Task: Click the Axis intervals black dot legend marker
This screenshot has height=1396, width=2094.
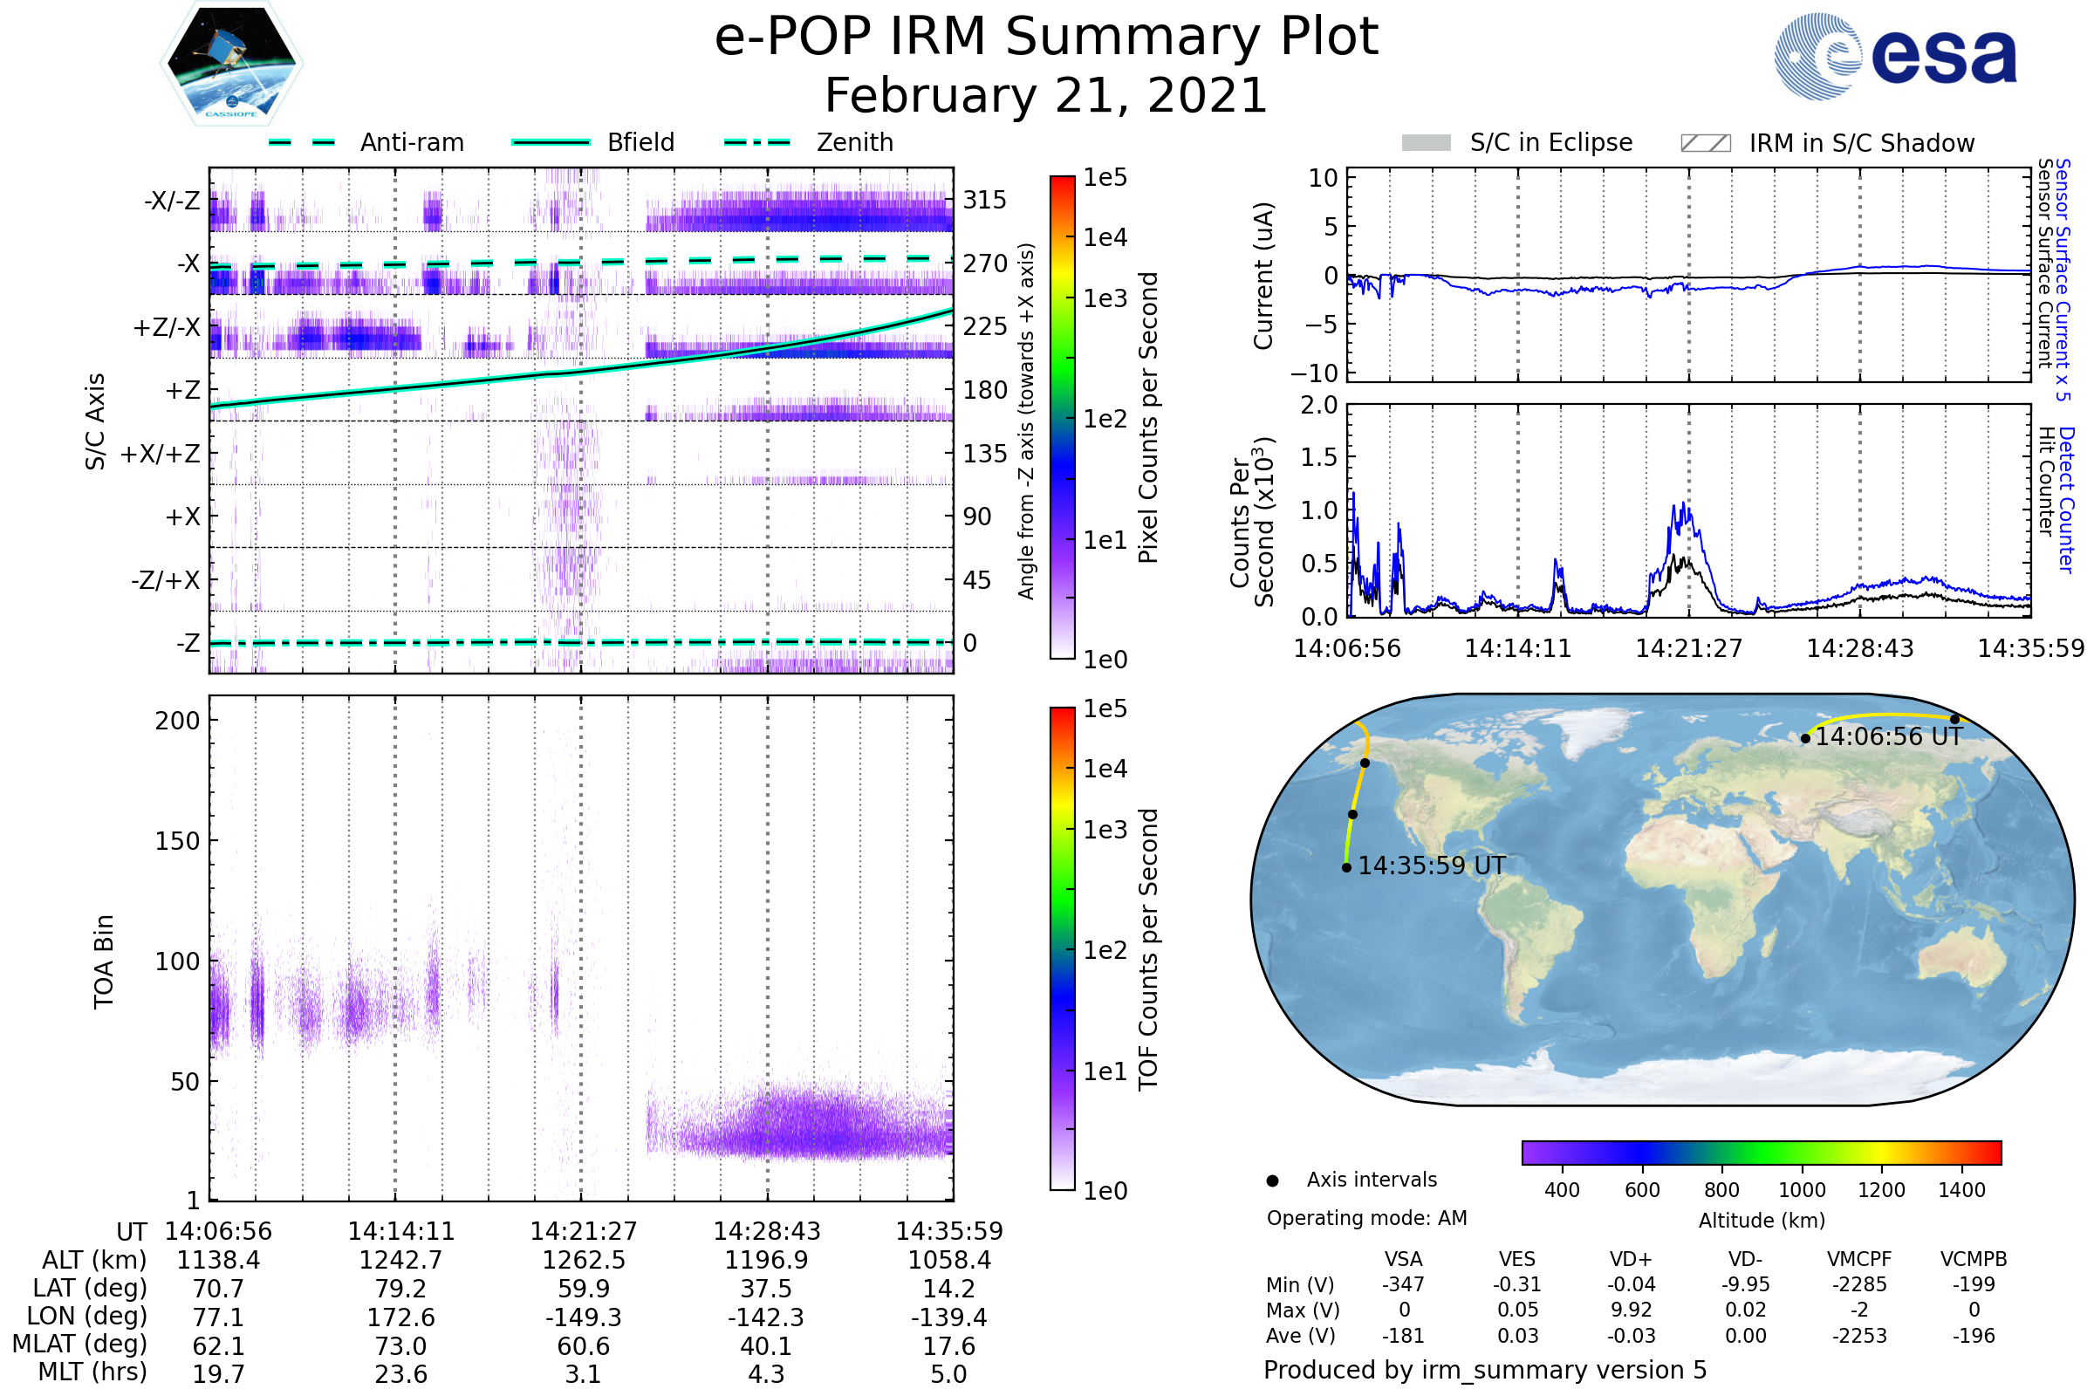Action: (1272, 1180)
